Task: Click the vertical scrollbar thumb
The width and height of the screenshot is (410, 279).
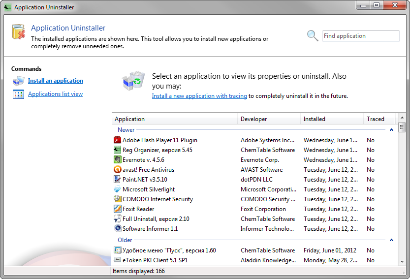Action: (402, 127)
